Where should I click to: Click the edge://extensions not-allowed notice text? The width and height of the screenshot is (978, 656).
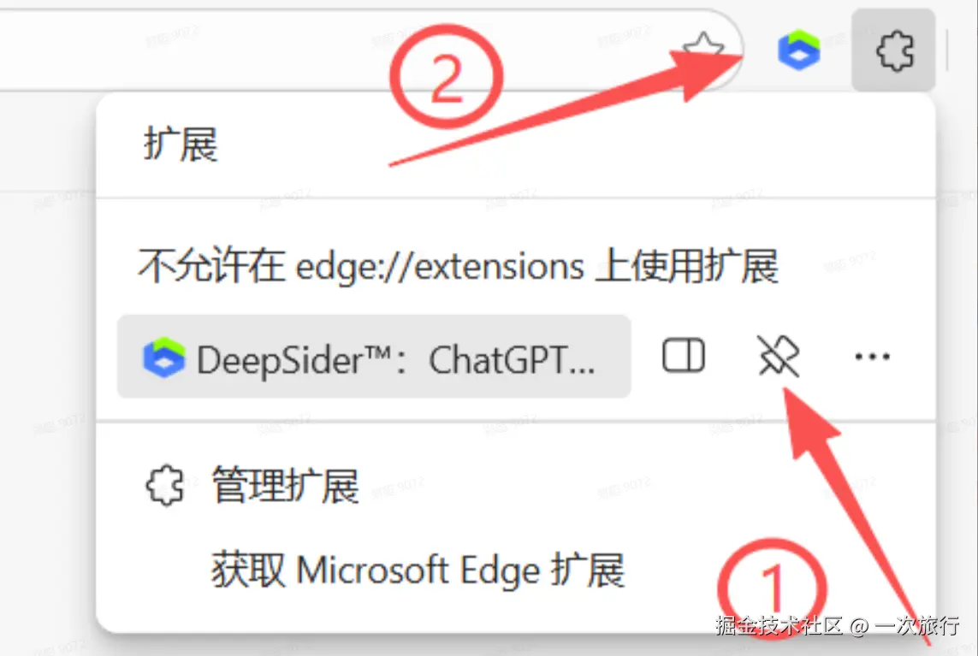(x=459, y=266)
